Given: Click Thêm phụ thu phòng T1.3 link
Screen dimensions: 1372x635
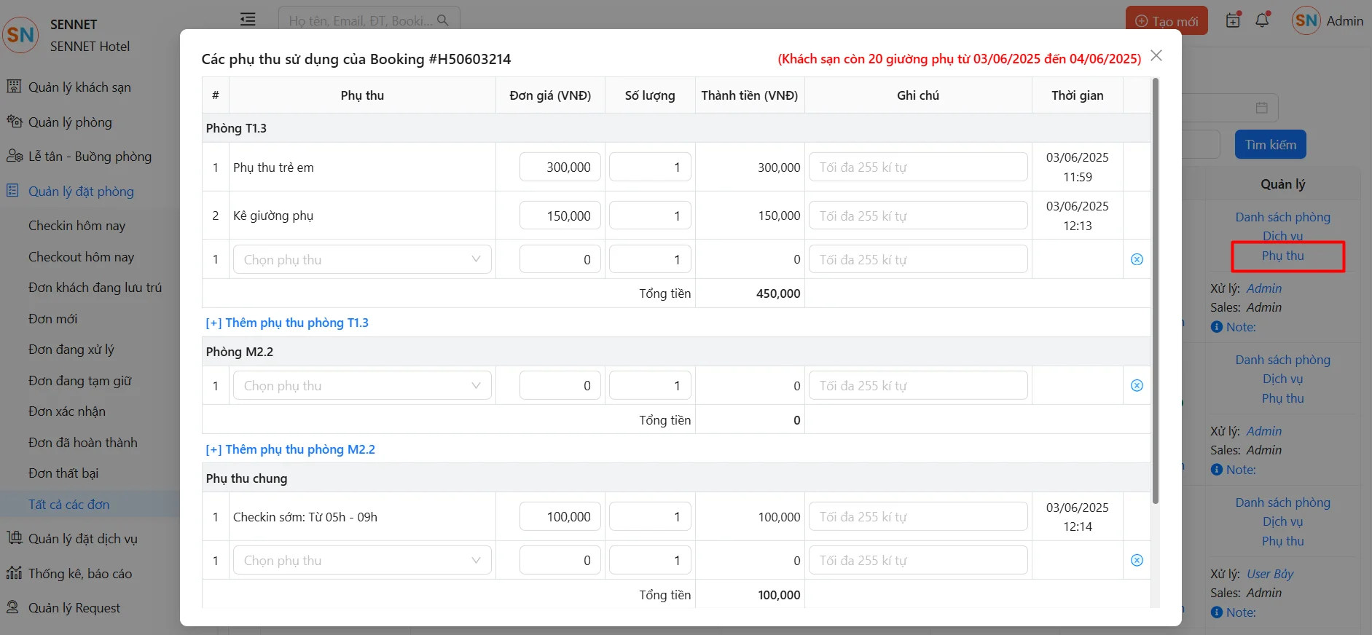Looking at the screenshot, I should pyautogui.click(x=287, y=323).
